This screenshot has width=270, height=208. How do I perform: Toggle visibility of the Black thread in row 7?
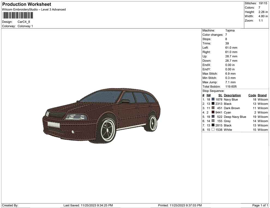[x=213, y=125]
